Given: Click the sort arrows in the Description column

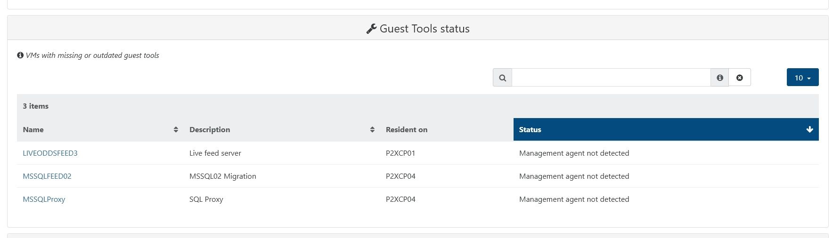Looking at the screenshot, I should (372, 130).
